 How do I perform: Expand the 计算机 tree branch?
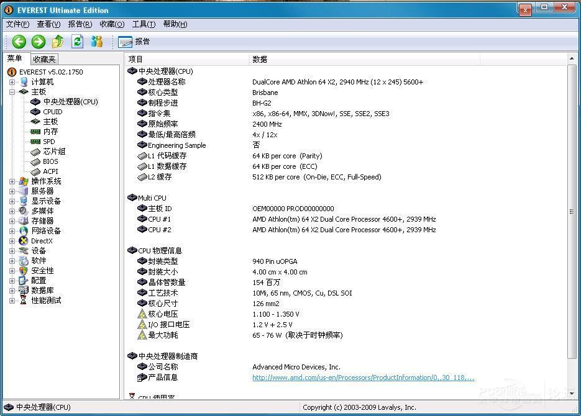(12, 82)
